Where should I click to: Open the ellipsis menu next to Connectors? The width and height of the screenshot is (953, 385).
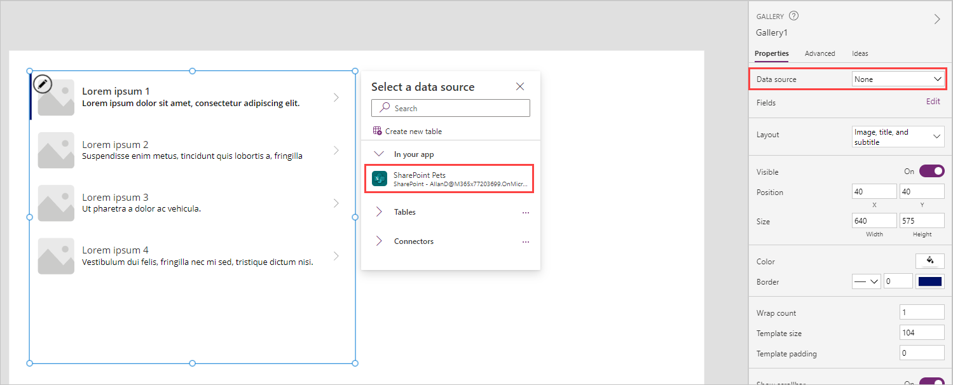tap(525, 241)
